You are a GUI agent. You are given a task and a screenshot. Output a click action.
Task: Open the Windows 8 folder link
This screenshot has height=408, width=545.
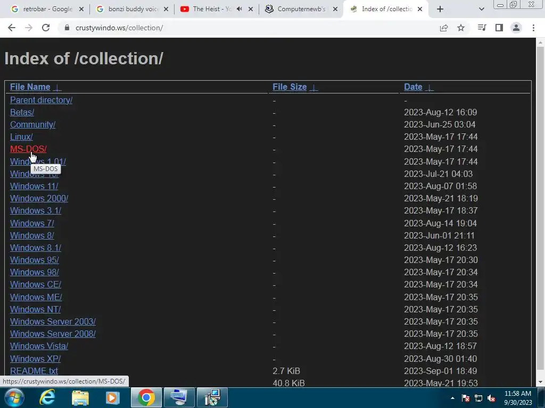[32, 235]
